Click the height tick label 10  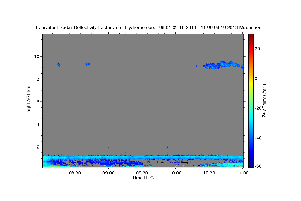(x=37, y=56)
